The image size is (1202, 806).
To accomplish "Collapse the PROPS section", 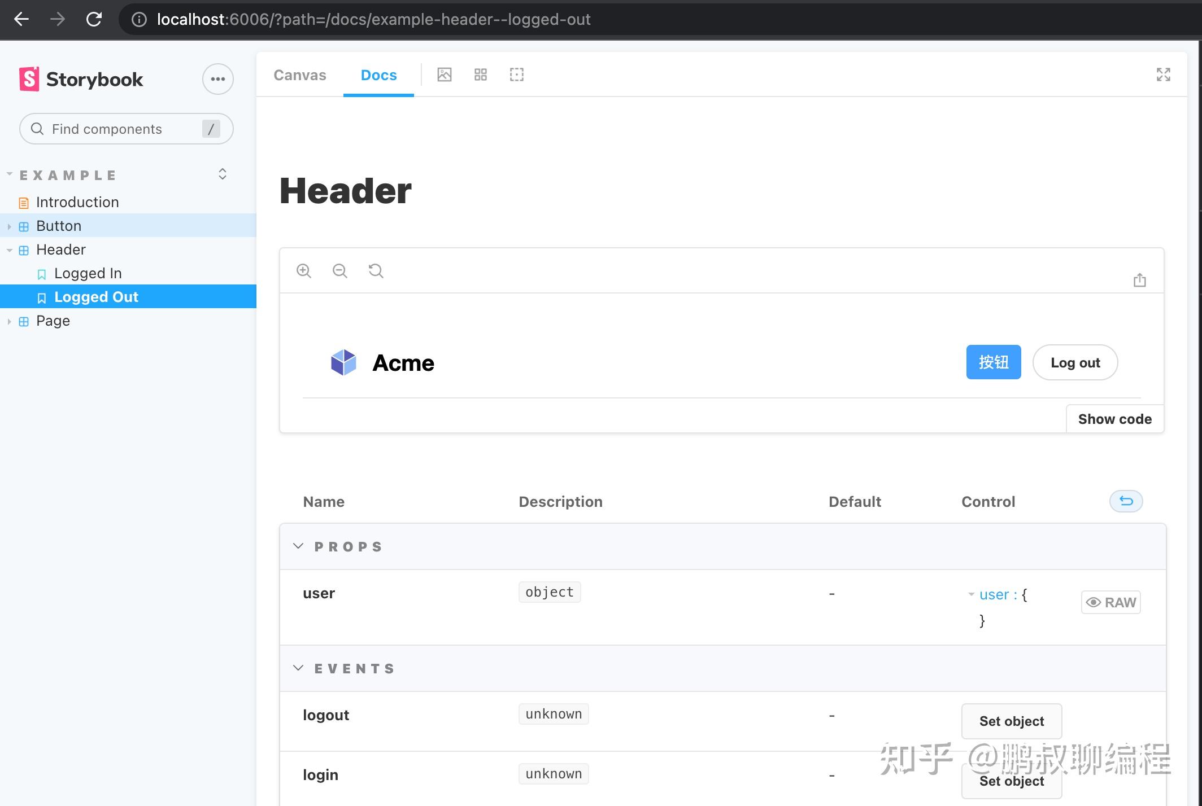I will pyautogui.click(x=299, y=546).
